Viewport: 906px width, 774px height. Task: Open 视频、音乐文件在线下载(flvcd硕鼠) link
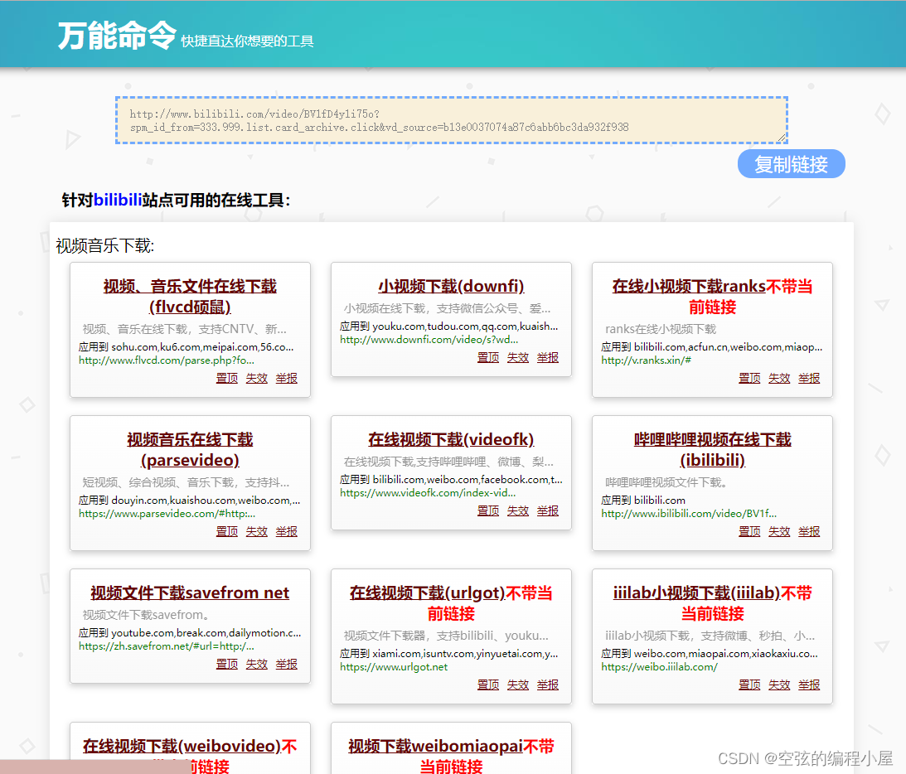pyautogui.click(x=190, y=297)
